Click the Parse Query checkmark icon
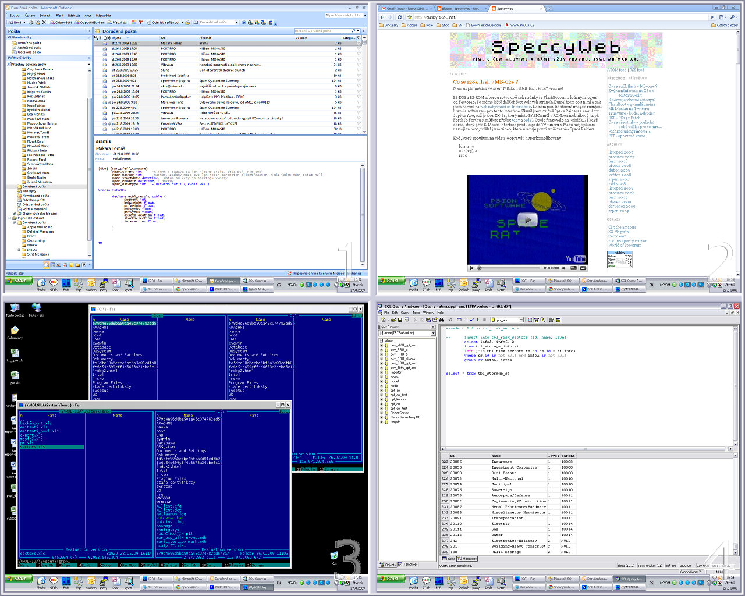 [x=471, y=320]
